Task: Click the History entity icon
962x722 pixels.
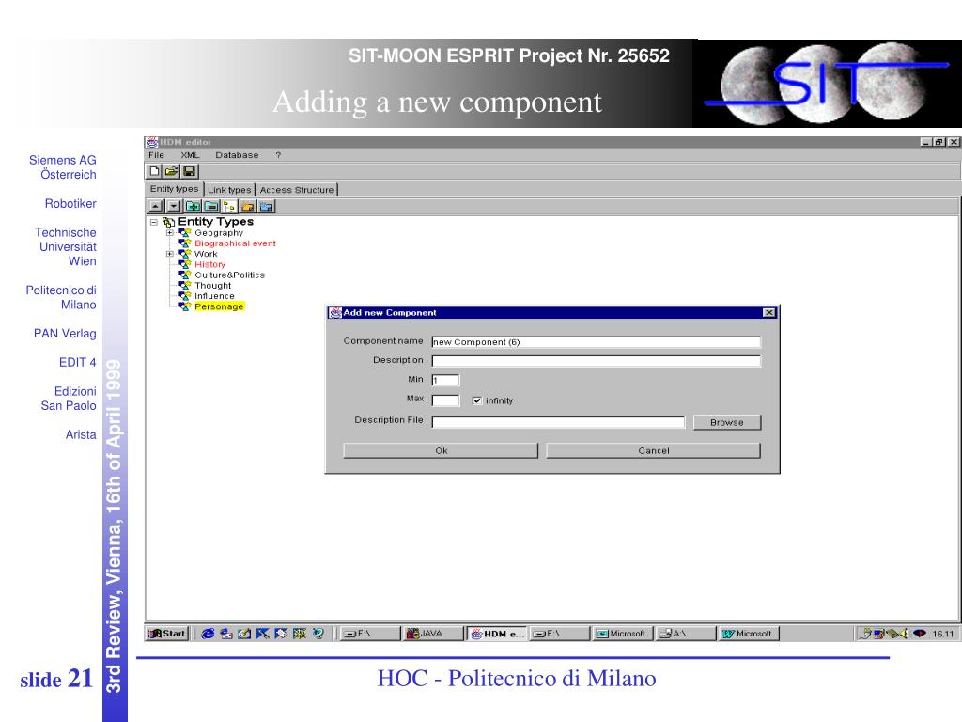Action: [x=185, y=264]
